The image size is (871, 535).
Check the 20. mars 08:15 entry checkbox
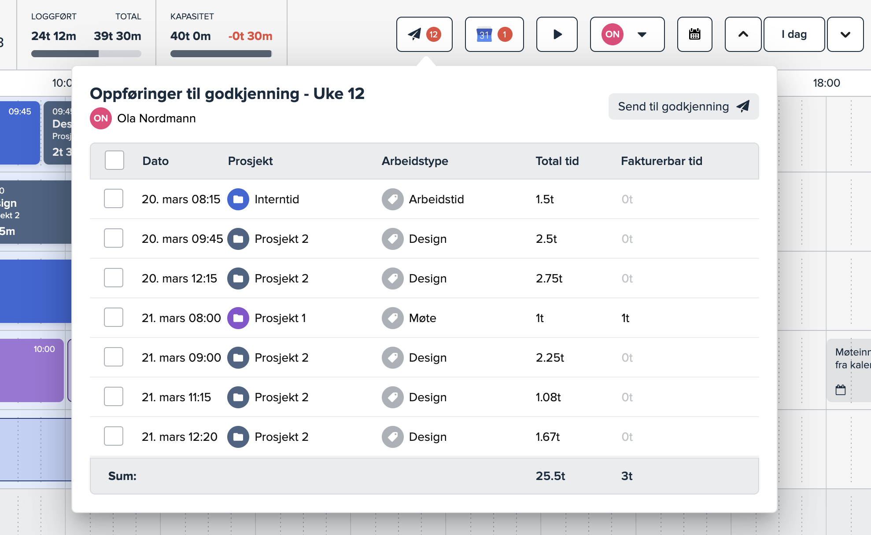[114, 199]
